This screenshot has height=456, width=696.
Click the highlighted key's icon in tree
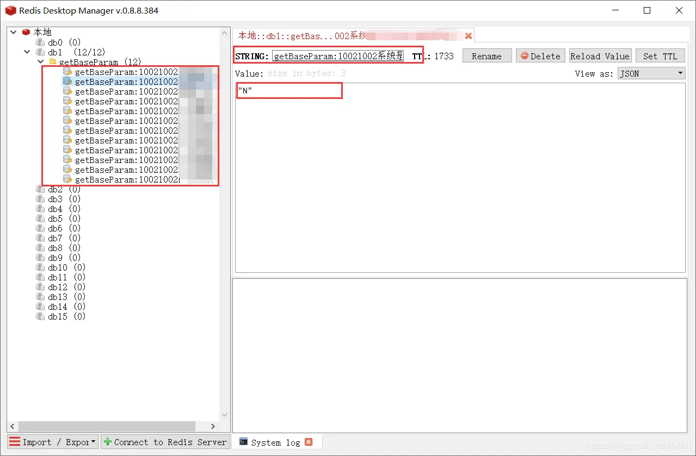67,82
